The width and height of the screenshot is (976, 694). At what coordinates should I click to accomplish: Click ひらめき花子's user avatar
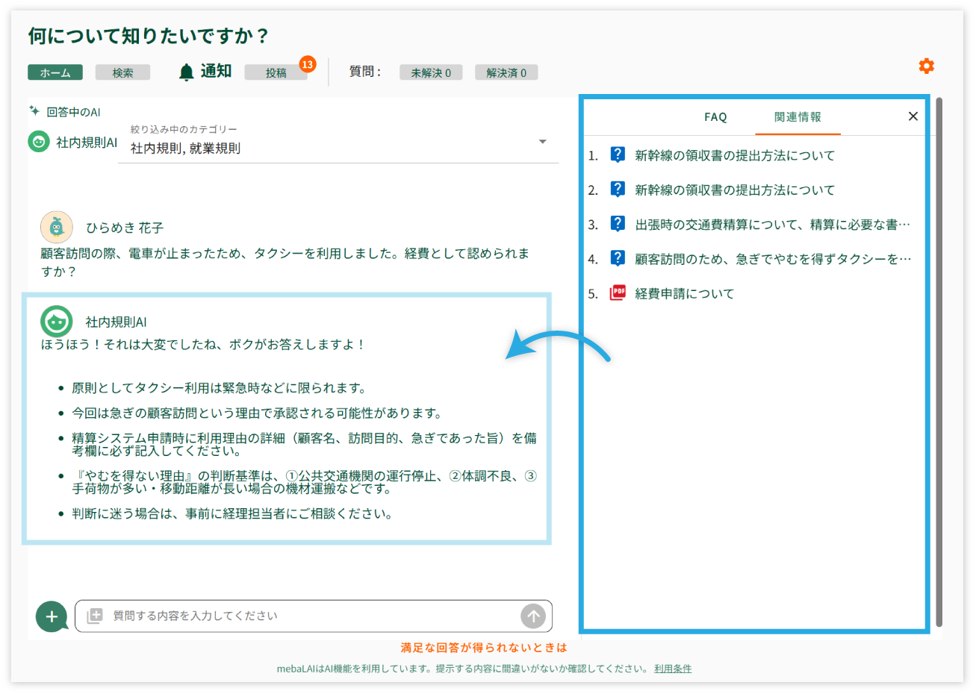tap(57, 227)
